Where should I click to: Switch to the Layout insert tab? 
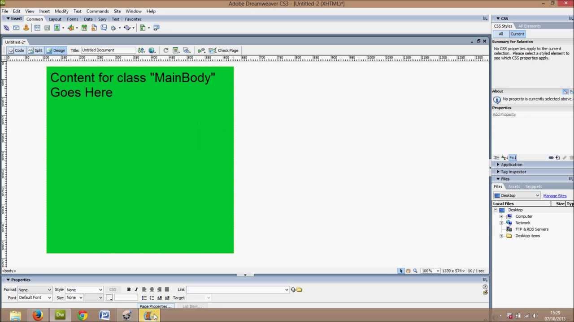pyautogui.click(x=55, y=19)
